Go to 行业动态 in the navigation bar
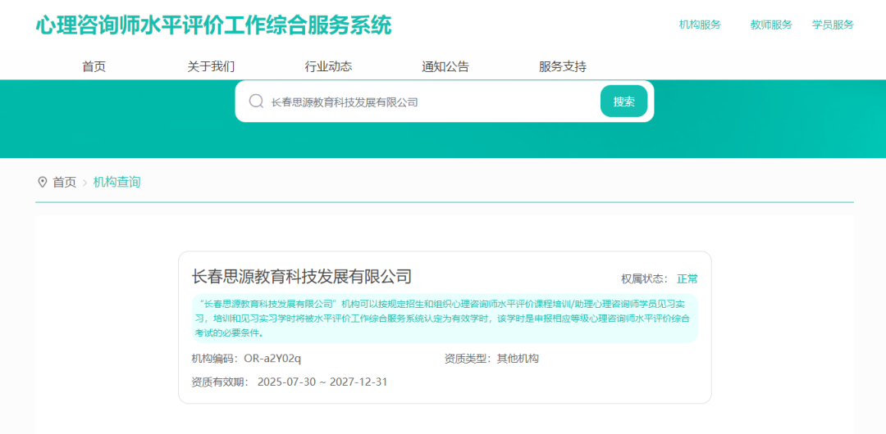The height and width of the screenshot is (434, 886). click(x=328, y=66)
